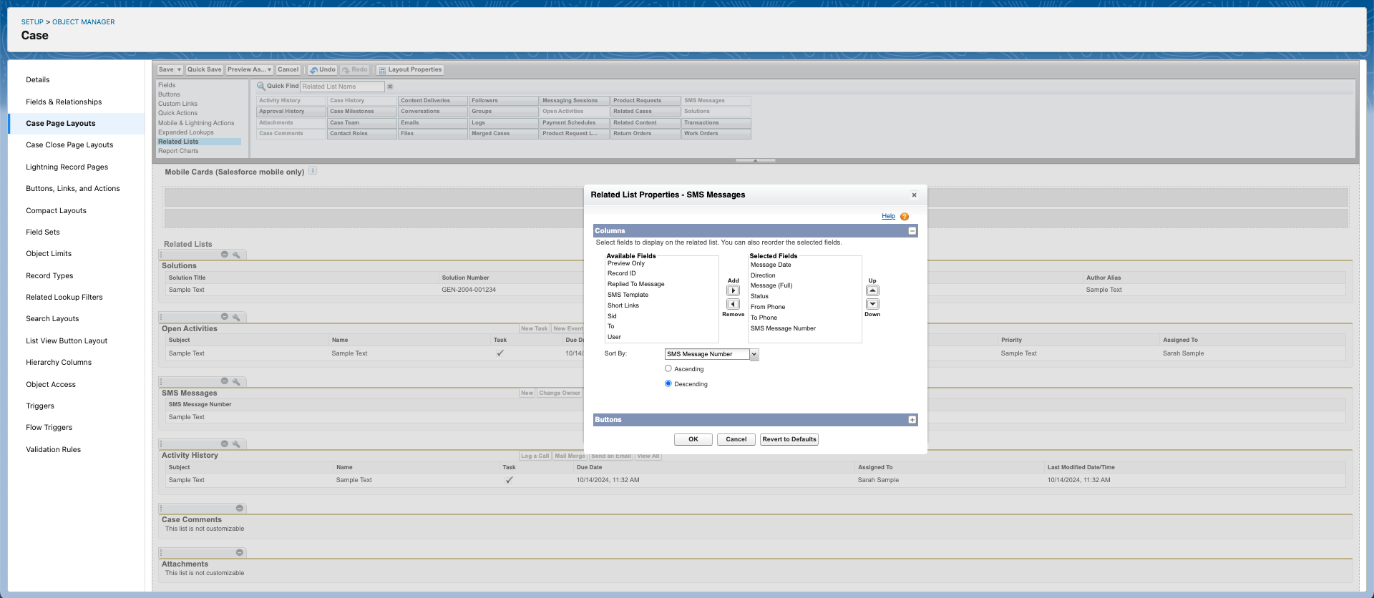Remove Case Comments list with minus icon
This screenshot has height=598, width=1374.
240,509
